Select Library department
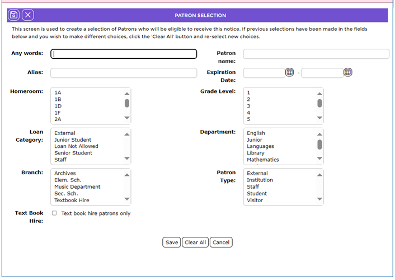Screen dimensions: 395x280 tap(256, 153)
